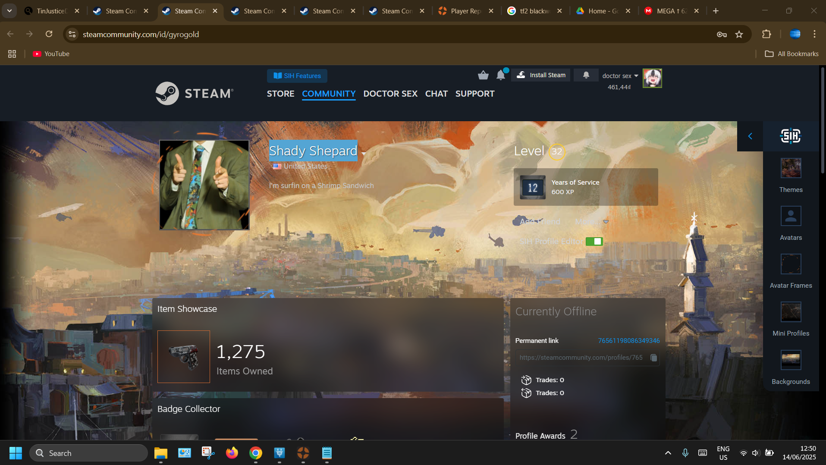Open the All Bookmarks folder
This screenshot has width=826, height=465.
(791, 54)
